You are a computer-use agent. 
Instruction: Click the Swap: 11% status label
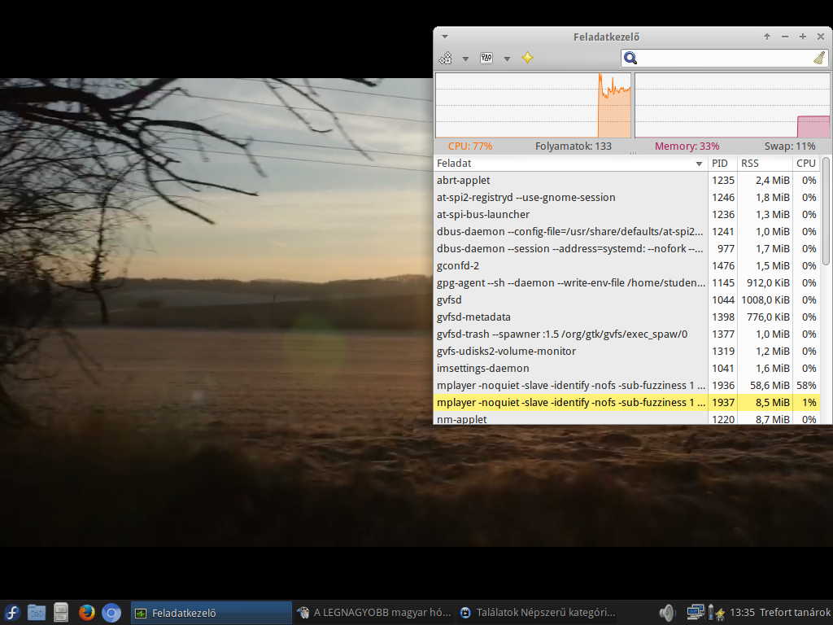tap(790, 146)
